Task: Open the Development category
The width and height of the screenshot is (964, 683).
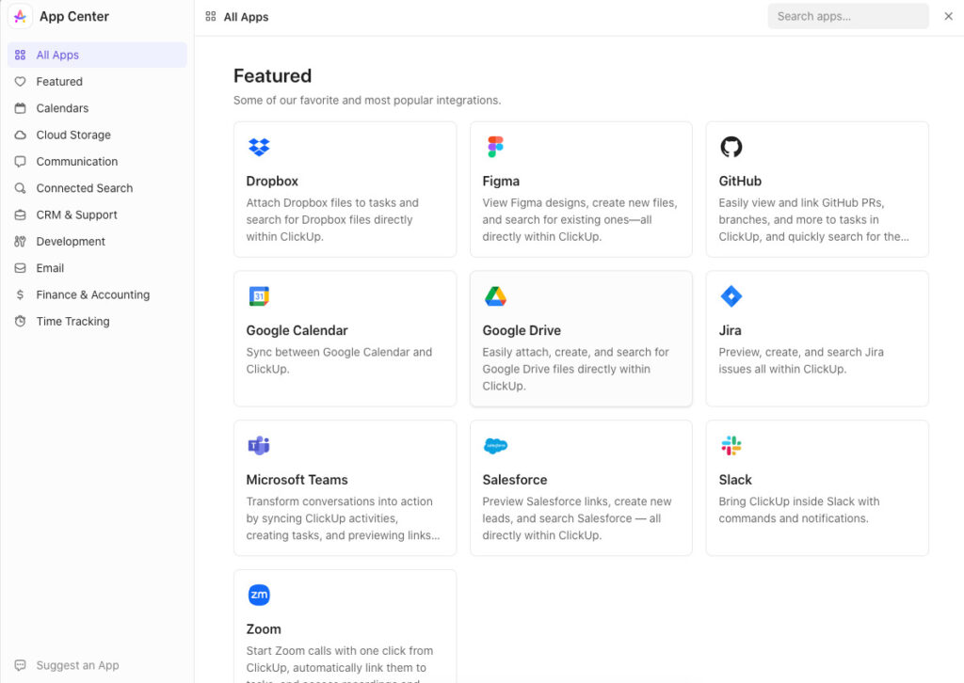Action: click(x=97, y=242)
